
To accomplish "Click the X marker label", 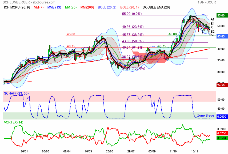I will [x=212, y=27].
